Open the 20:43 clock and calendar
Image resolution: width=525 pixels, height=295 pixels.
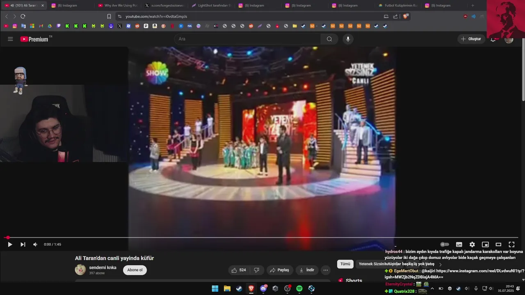click(506, 288)
